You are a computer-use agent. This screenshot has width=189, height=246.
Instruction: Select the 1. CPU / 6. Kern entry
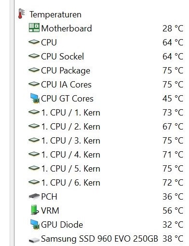tap(71, 183)
